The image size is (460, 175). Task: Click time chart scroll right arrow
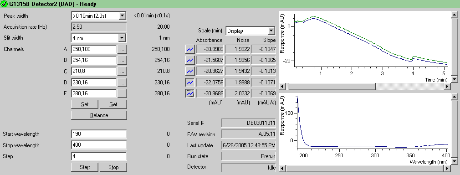tap(447, 86)
